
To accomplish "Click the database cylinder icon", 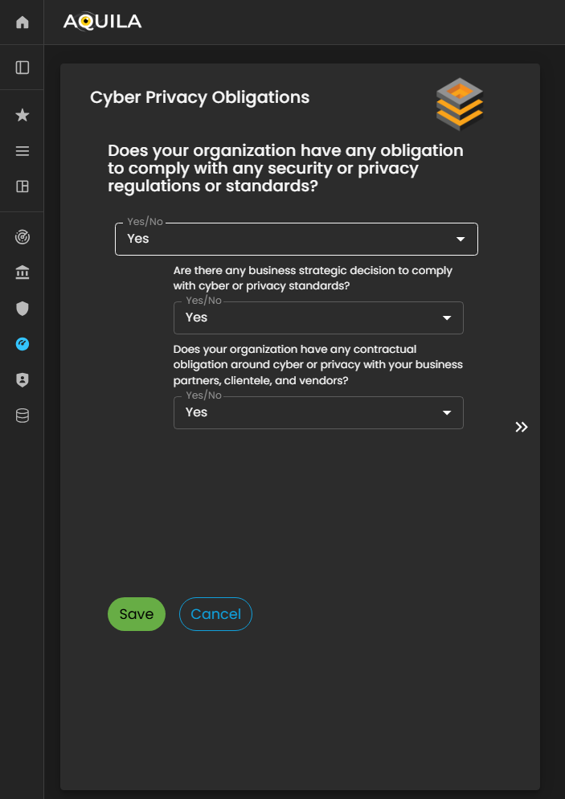I will click(x=23, y=416).
